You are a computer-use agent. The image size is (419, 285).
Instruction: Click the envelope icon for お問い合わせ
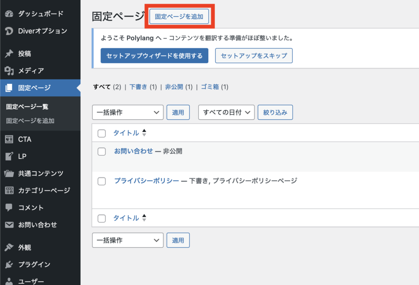coord(9,225)
